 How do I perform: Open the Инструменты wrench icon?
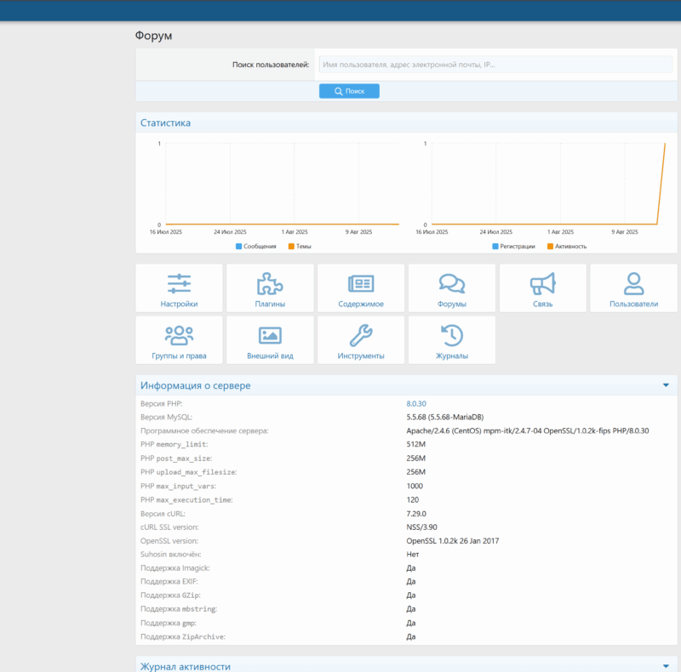click(361, 335)
